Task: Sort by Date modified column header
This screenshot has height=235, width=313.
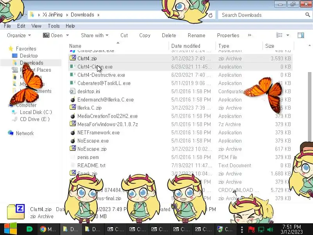Action: [192, 46]
